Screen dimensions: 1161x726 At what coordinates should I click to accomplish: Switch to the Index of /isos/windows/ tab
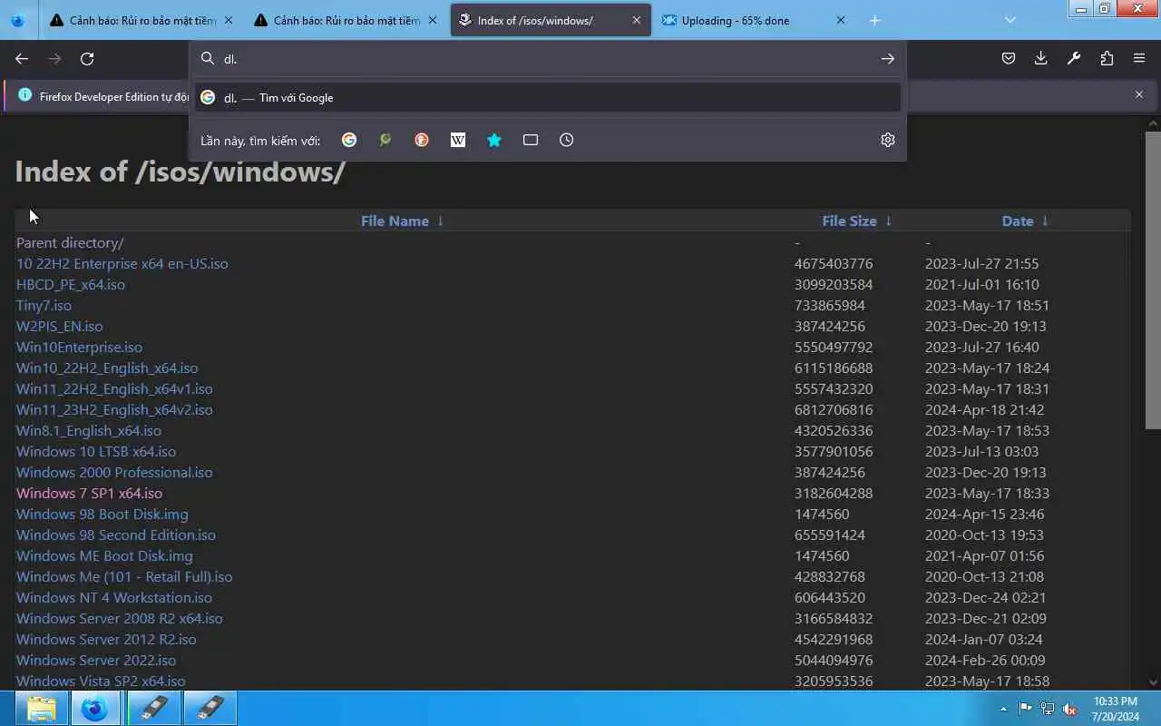[550, 20]
